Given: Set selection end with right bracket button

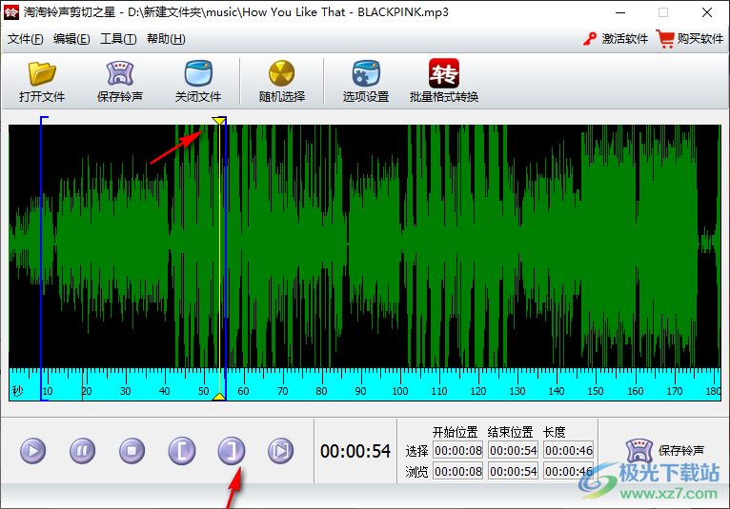Looking at the screenshot, I should [232, 450].
